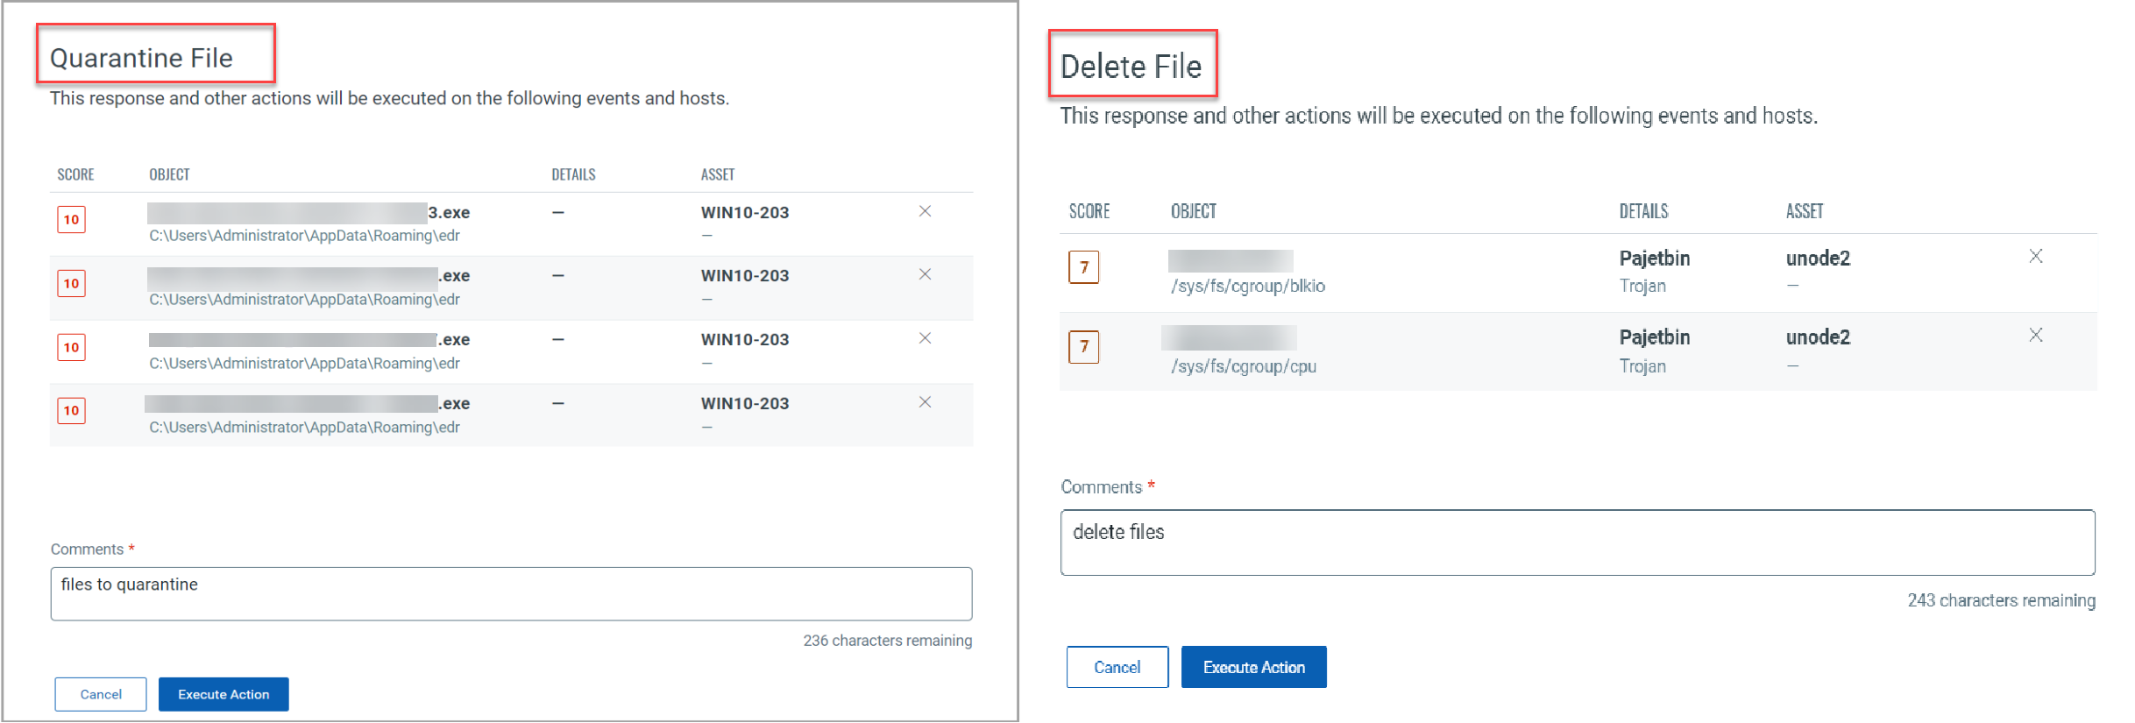Click Trojan label in the cgroup/blkio row
The width and height of the screenshot is (2135, 723).
pos(1643,286)
